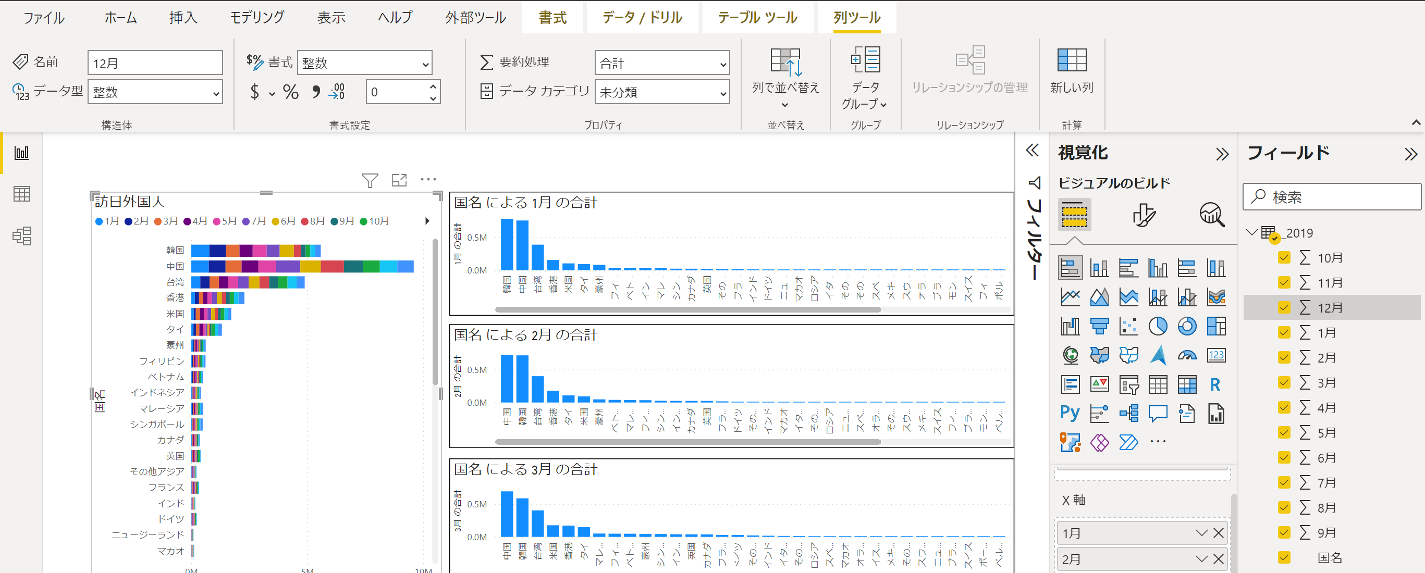Click Focus mode icon above the chart

point(399,180)
